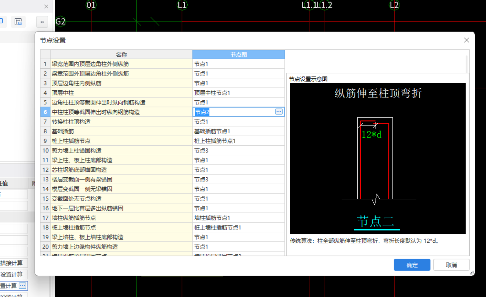Screen dimensions: 486x297
Task: Select row 楼层变截面一侧无梁锚固
Action: point(121,189)
